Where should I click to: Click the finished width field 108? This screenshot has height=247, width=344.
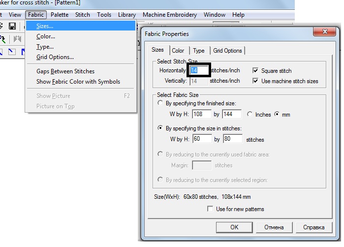pos(202,114)
